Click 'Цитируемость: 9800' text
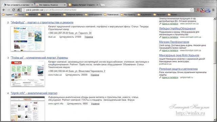 pyautogui.click(x=77, y=104)
